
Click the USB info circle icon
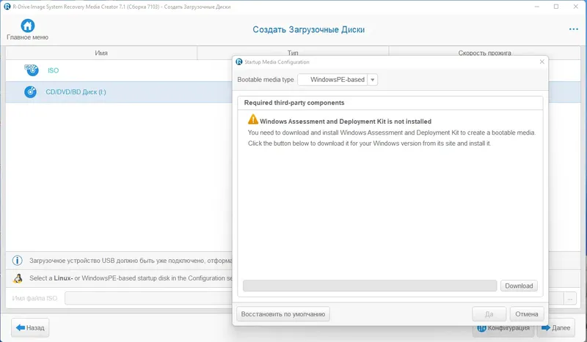pyautogui.click(x=18, y=260)
